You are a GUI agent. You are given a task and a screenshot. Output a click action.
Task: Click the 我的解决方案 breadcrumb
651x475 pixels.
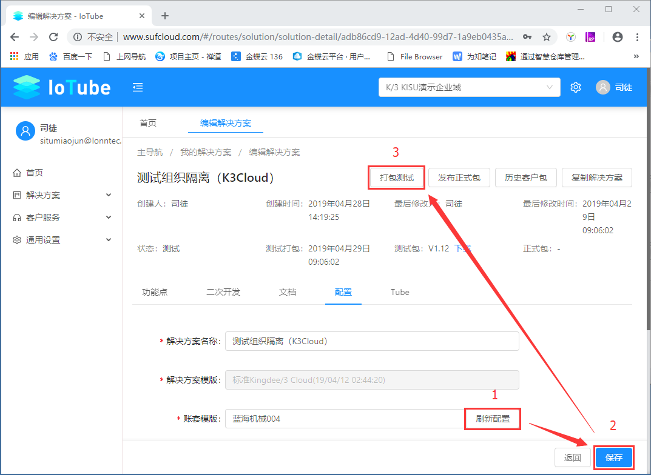206,153
